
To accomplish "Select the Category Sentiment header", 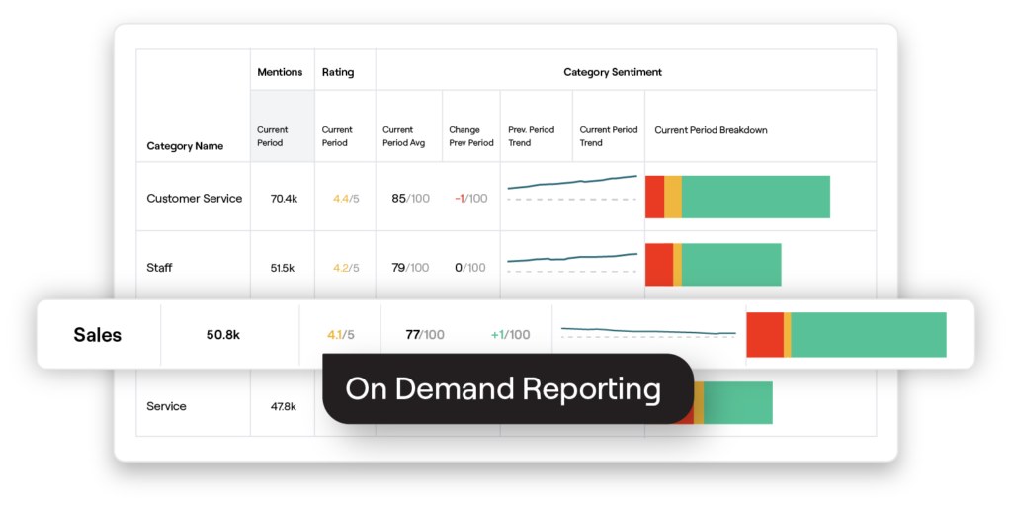I will click(x=612, y=72).
